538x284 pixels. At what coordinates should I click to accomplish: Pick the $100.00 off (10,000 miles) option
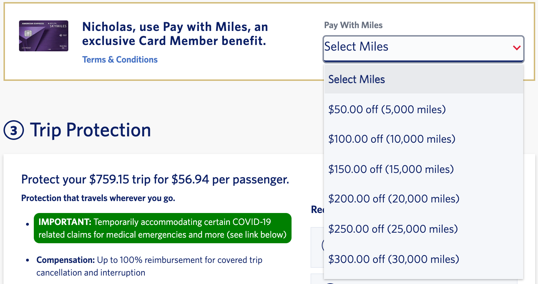[392, 139]
